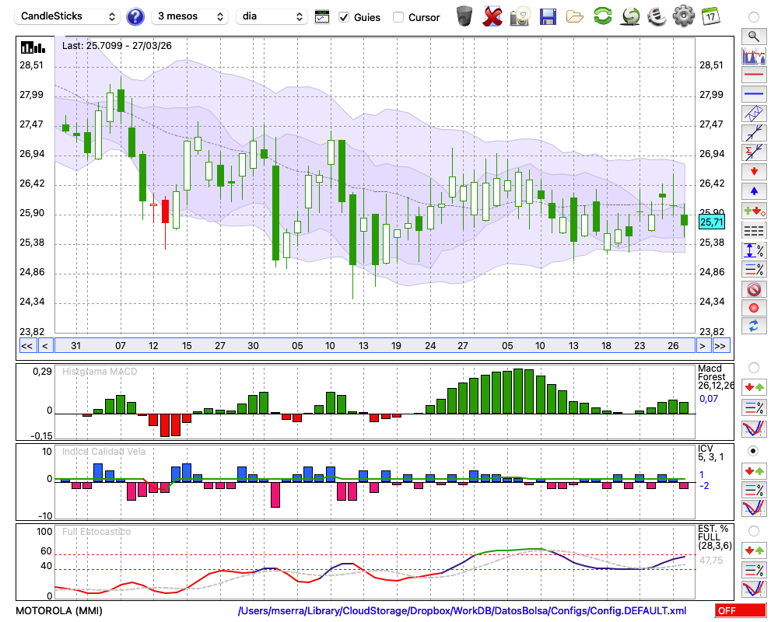Enable the Cursor checkbox

pyautogui.click(x=398, y=17)
